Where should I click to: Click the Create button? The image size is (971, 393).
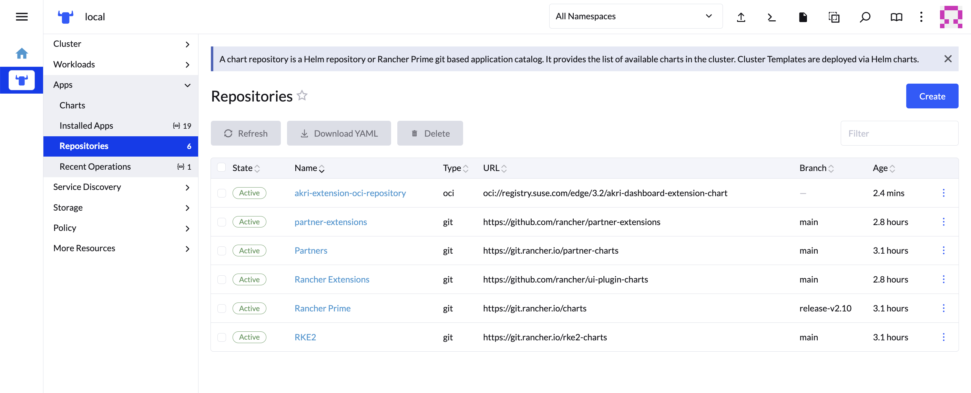(931, 96)
